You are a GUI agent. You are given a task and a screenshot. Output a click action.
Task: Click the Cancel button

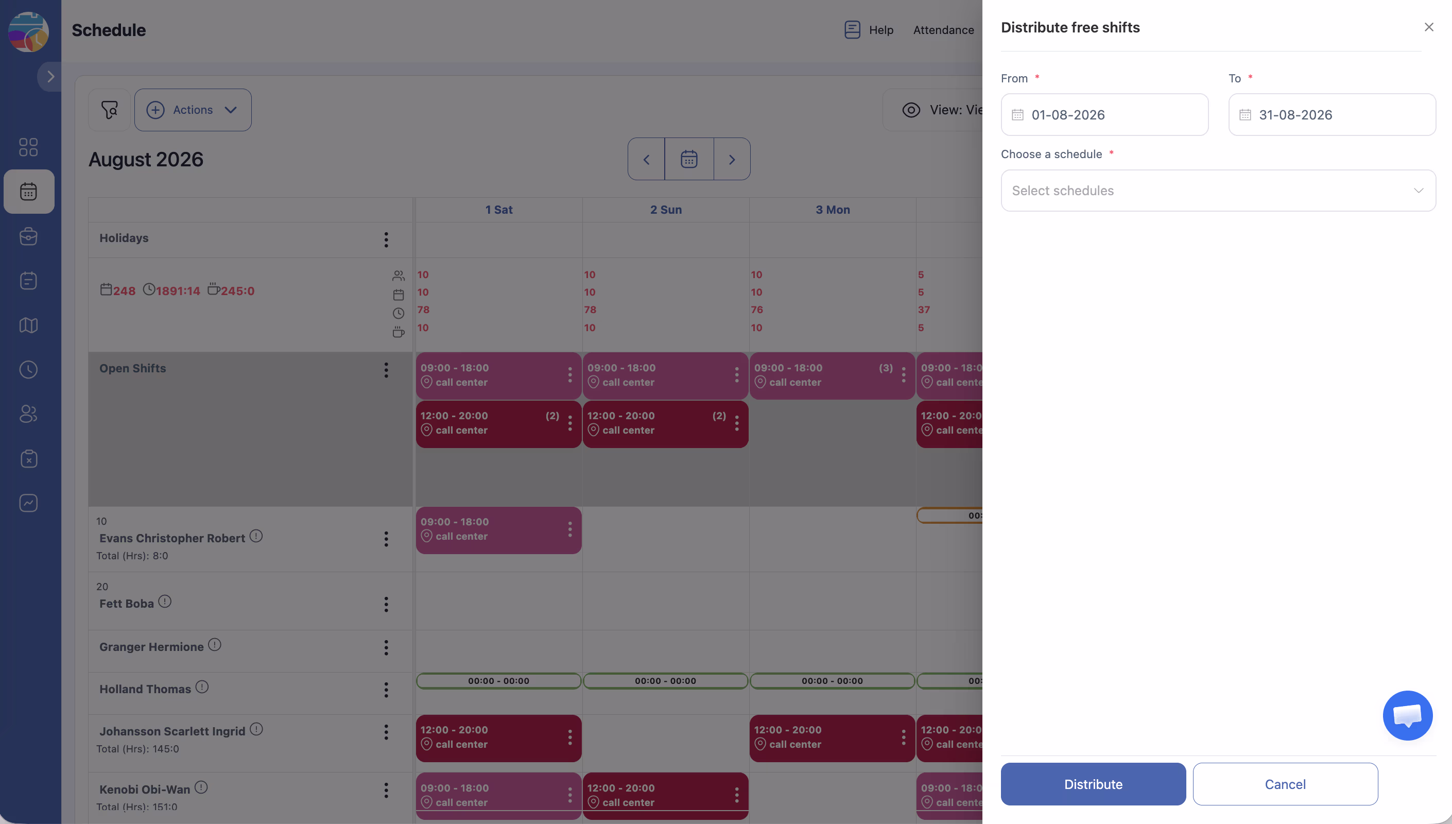tap(1285, 784)
